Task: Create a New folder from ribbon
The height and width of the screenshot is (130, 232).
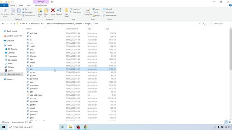Action: point(67,13)
